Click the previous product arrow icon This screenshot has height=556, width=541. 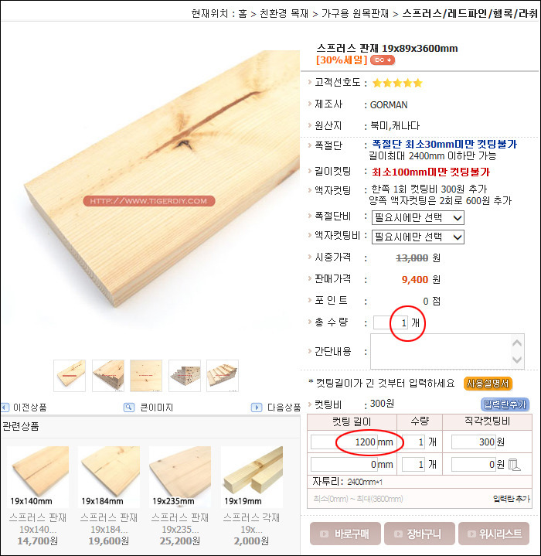coord(5,407)
